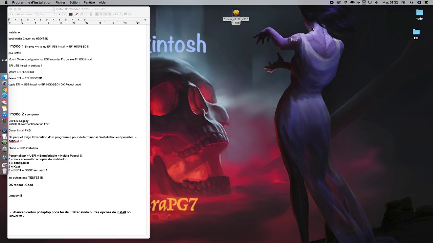
Task: Toggle italic formatting
Action: tap(87, 15)
